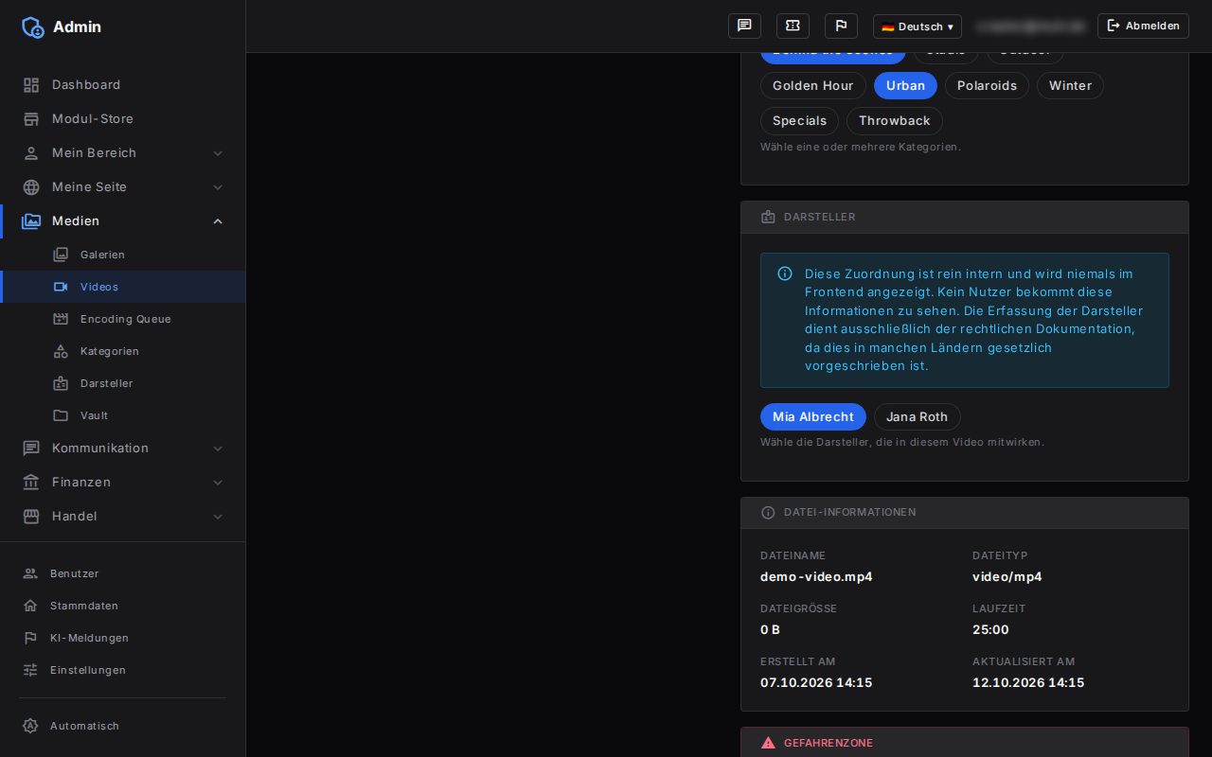Open Galerien via its gallery icon
Screen dimensions: 1212x757
(x=61, y=255)
